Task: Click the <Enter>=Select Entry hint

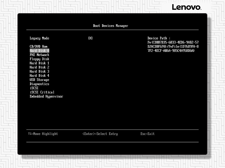Action: (x=100, y=134)
